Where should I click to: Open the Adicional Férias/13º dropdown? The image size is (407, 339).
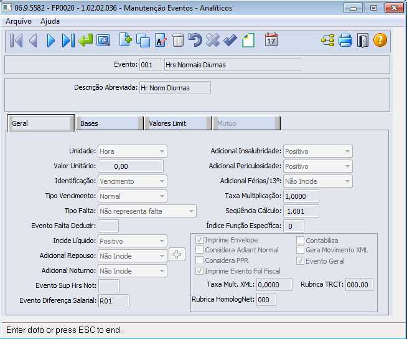pos(318,181)
